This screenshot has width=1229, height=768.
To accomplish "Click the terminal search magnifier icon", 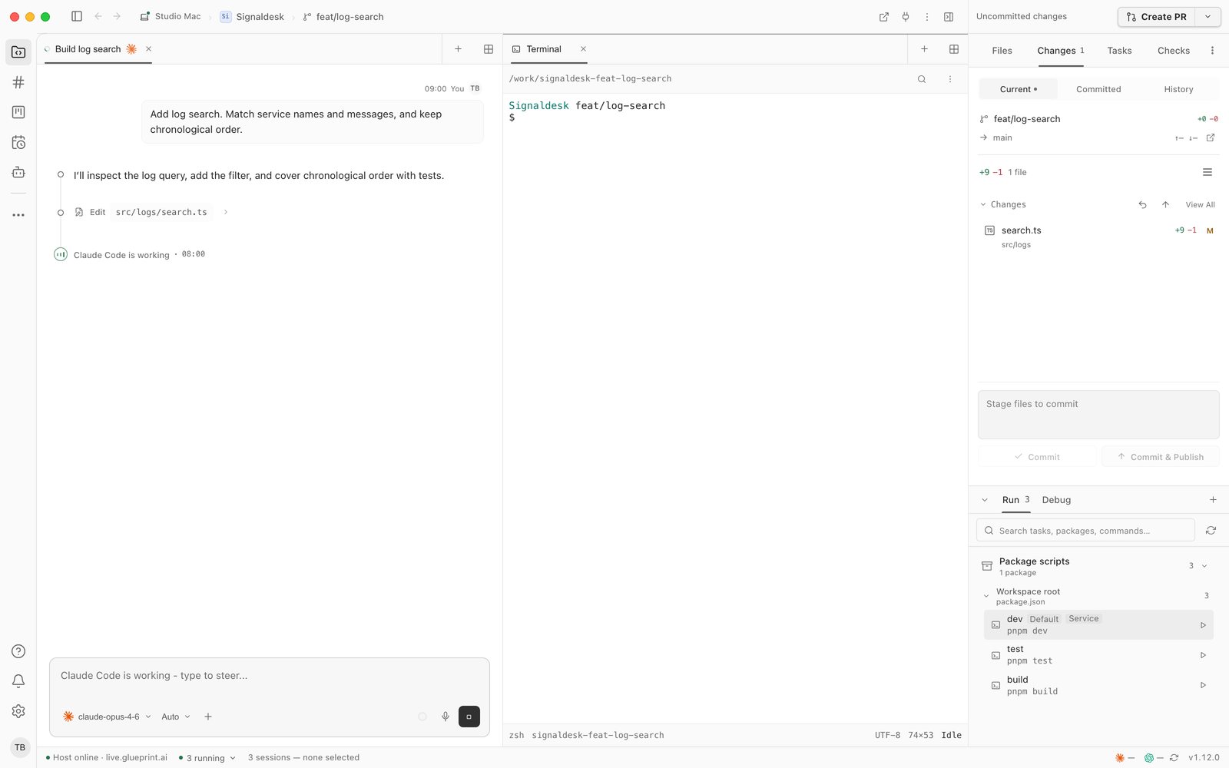I will coord(922,79).
